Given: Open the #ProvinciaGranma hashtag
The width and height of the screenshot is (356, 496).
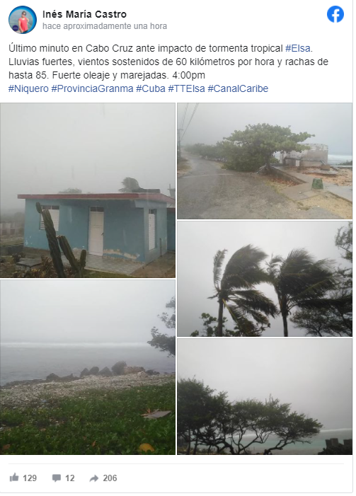Looking at the screenshot, I should [93, 88].
